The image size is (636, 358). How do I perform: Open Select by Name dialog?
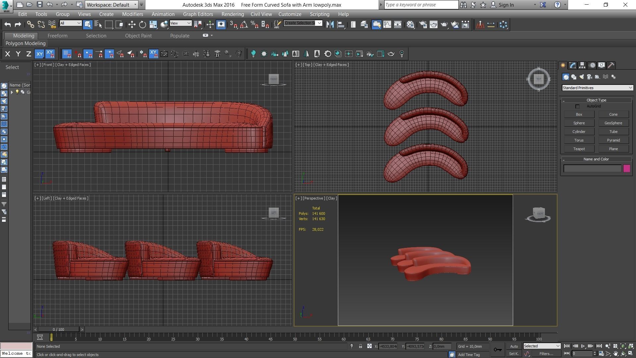98,25
